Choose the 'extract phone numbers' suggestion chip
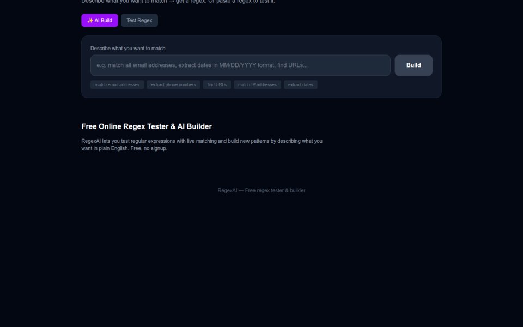The width and height of the screenshot is (523, 327). tap(173, 85)
